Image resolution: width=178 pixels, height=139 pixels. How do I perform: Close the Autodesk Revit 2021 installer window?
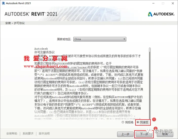coord(173,3)
